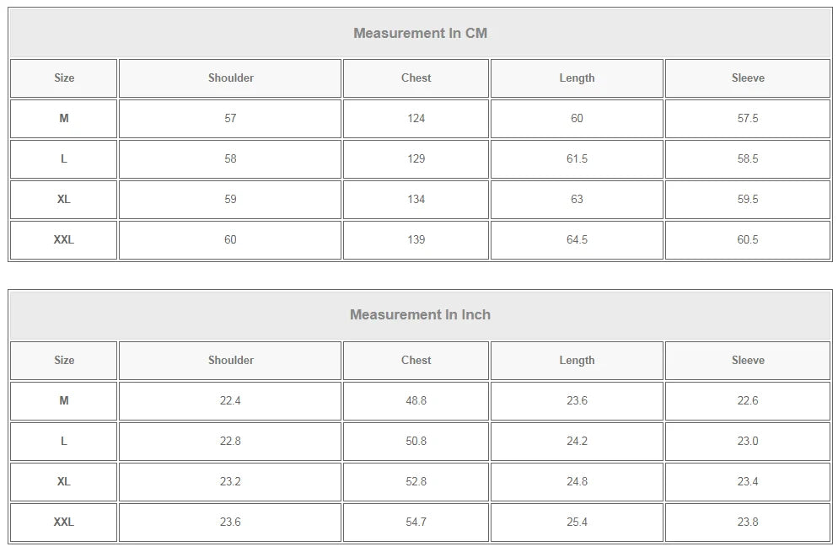Click the Sleeve header in CM table
The height and width of the screenshot is (552, 838).
(748, 78)
